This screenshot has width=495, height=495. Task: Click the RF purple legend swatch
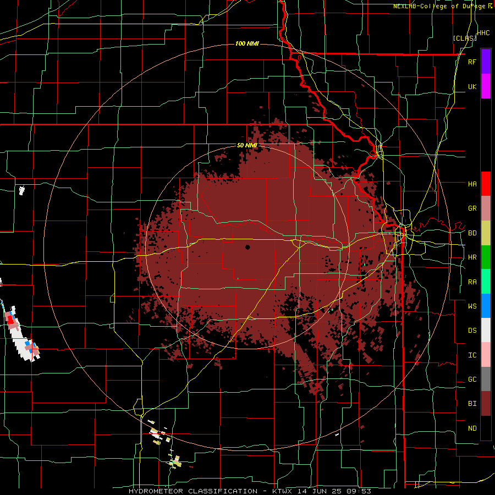[x=486, y=61]
